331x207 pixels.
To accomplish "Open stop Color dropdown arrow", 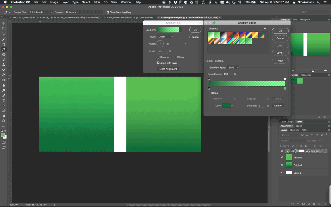I will (232, 106).
